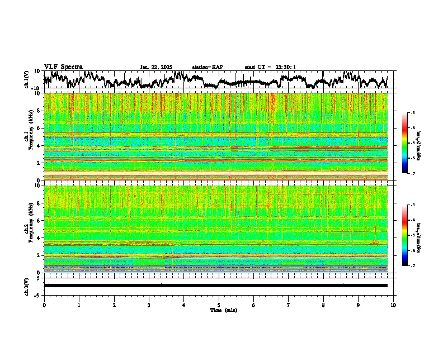Click the "-7" label on ch.2 color bar
The image size is (443, 342).
click(412, 265)
